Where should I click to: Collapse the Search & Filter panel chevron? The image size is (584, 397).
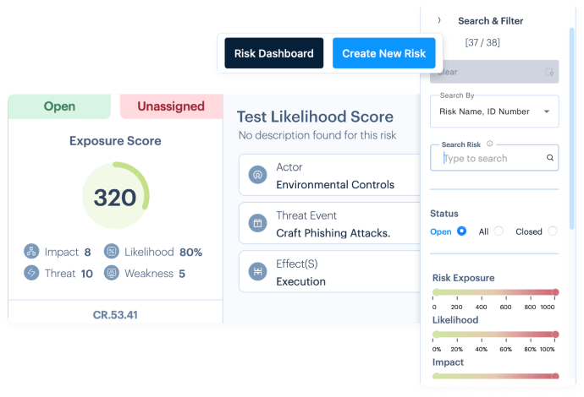[x=439, y=20]
